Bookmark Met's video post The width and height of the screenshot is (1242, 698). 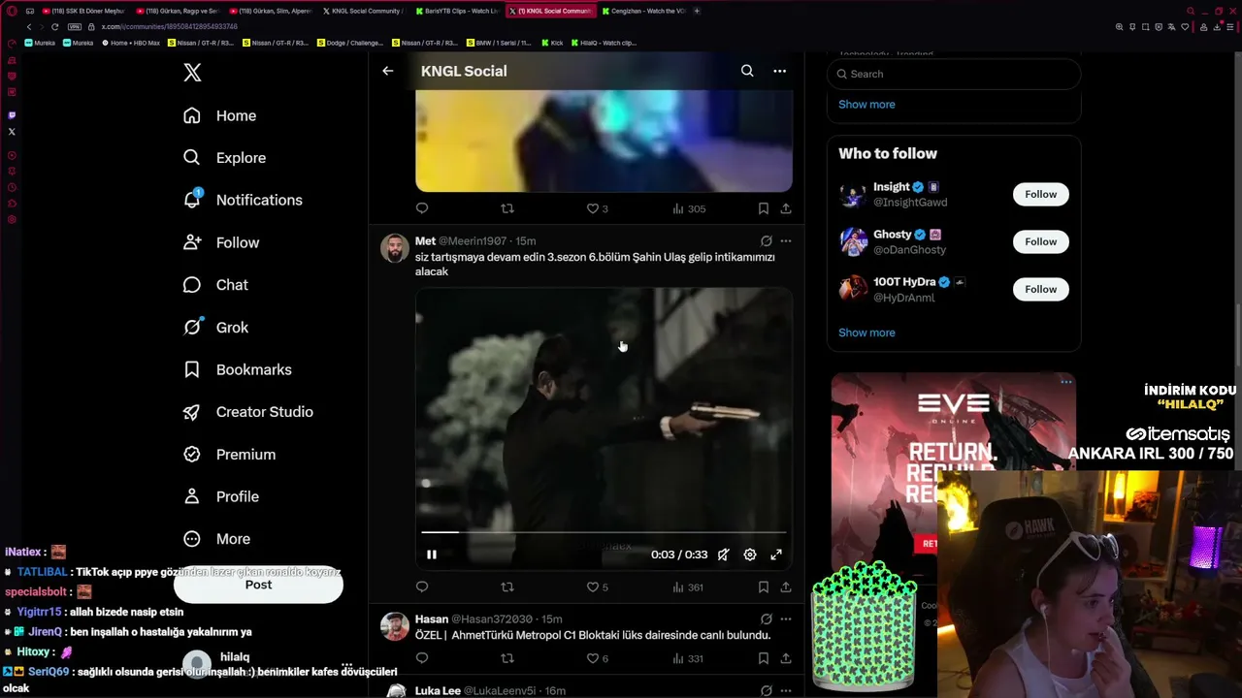(x=764, y=587)
